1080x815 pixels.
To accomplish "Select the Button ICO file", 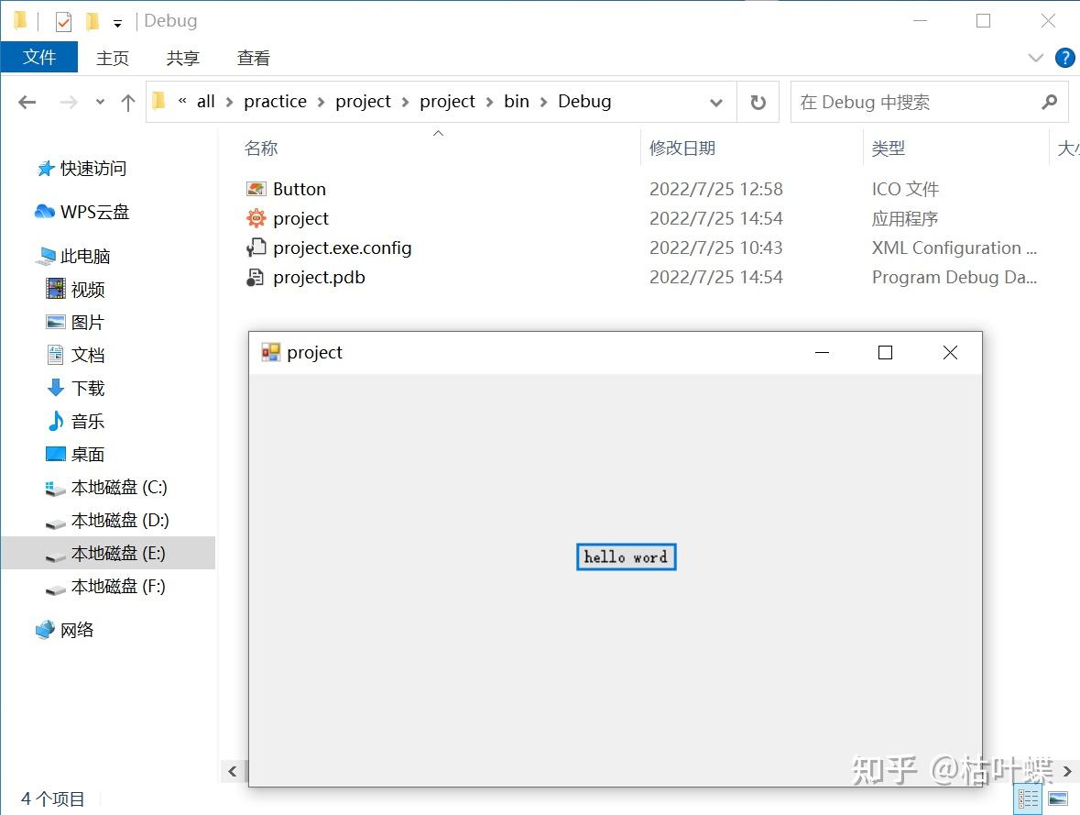I will (x=299, y=189).
